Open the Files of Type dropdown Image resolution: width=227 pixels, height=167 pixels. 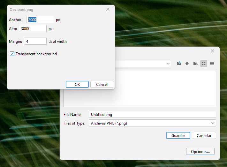tap(213, 123)
